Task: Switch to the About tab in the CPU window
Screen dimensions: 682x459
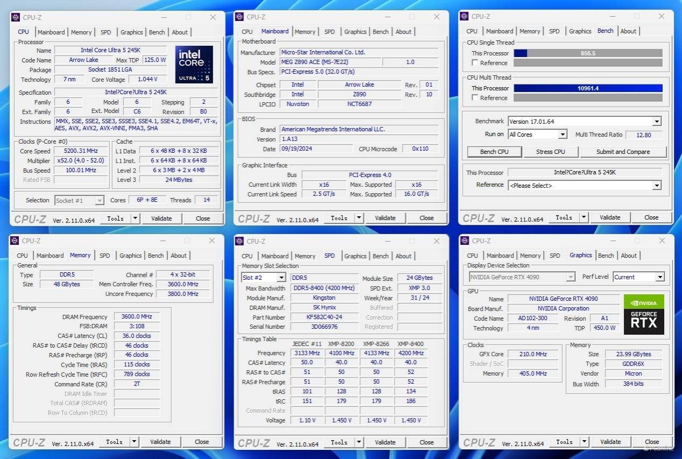Action: click(x=180, y=32)
